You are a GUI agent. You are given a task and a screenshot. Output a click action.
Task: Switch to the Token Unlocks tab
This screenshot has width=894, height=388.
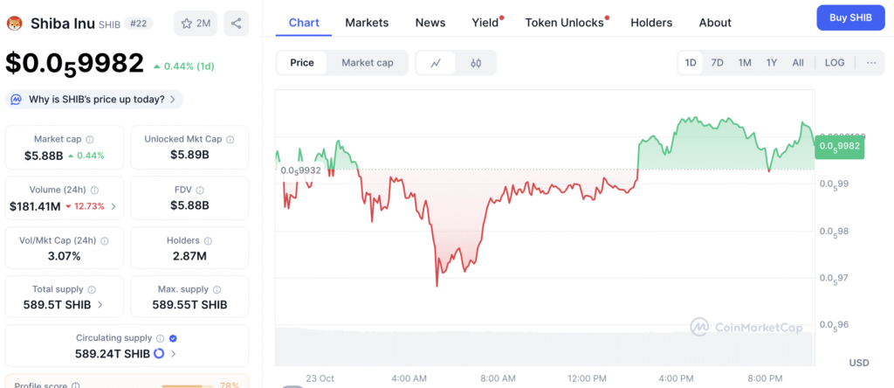(564, 23)
